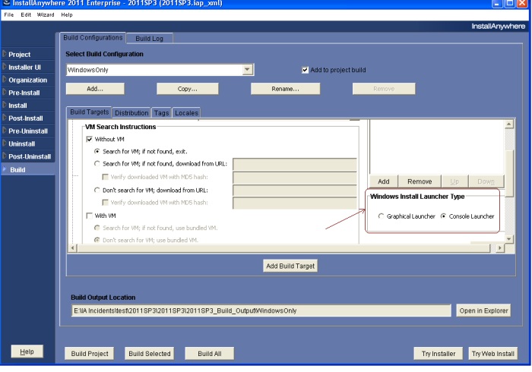Image resolution: width=532 pixels, height=372 pixels.
Task: Click the horizontal scrollbar right arrow
Action: tap(500, 248)
